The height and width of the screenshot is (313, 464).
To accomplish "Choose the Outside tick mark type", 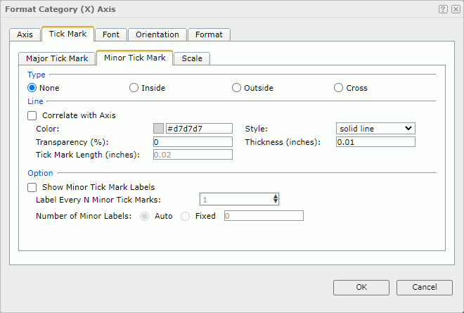I will tap(236, 88).
